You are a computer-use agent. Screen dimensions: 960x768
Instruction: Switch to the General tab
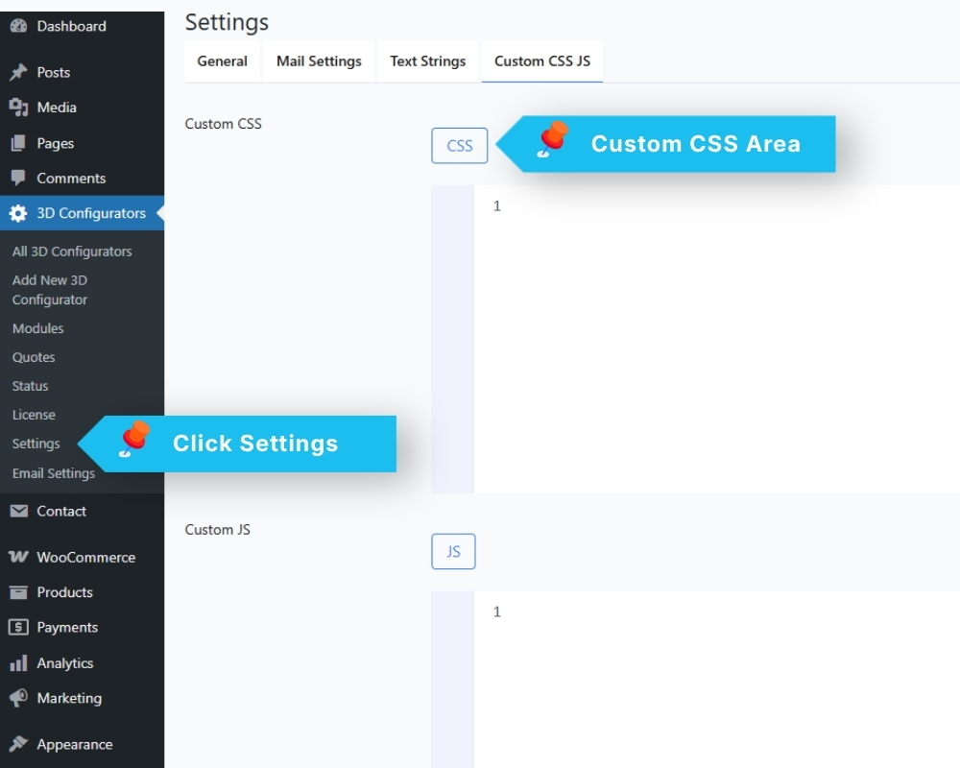pos(223,61)
